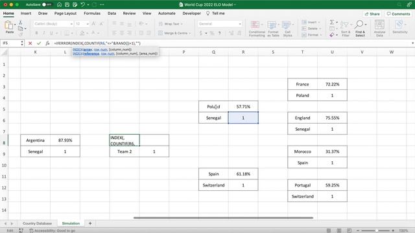Click the horizontal scrollbar

(x=223, y=218)
